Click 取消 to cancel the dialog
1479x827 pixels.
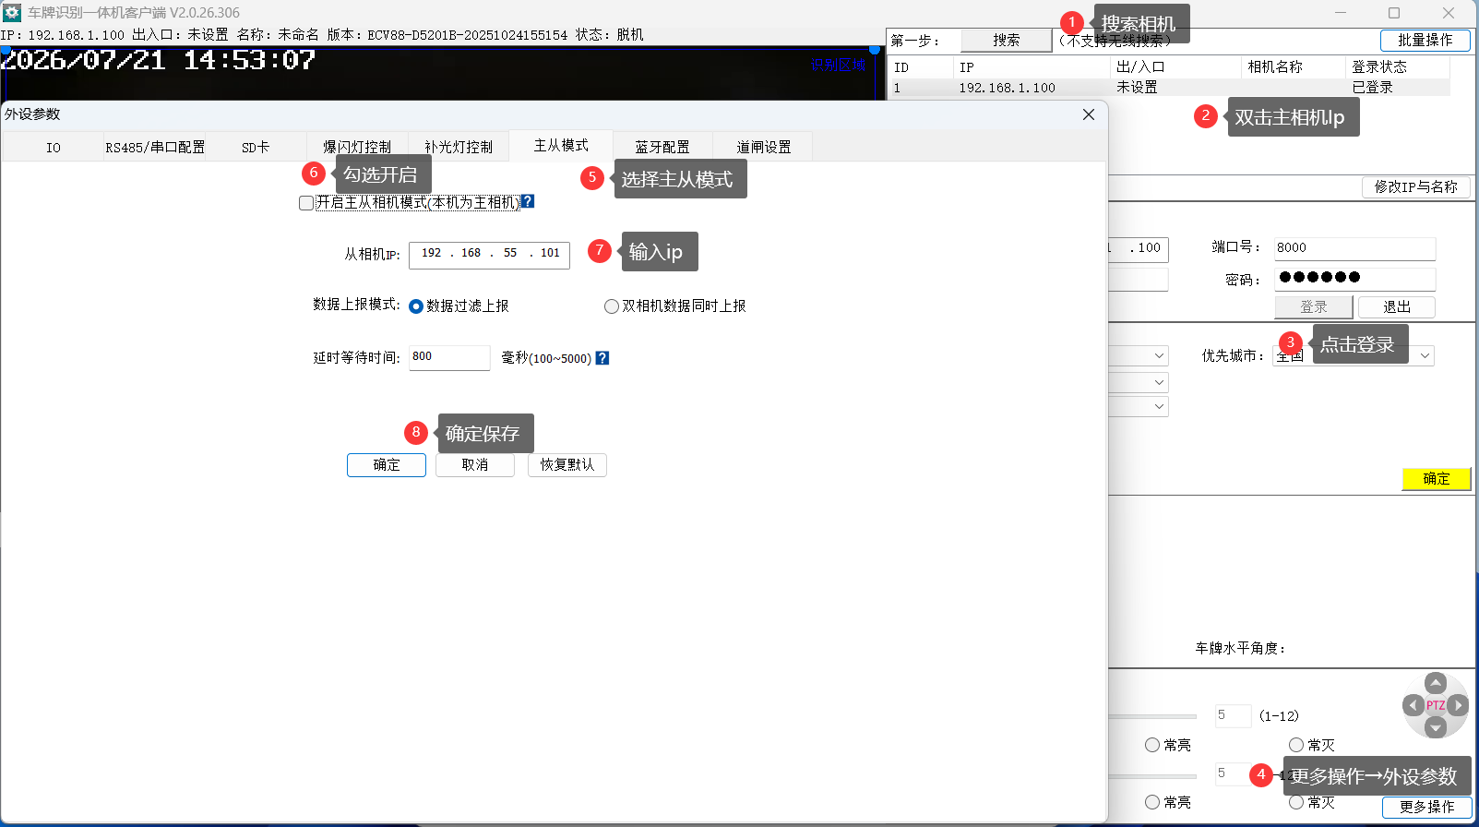(x=475, y=465)
